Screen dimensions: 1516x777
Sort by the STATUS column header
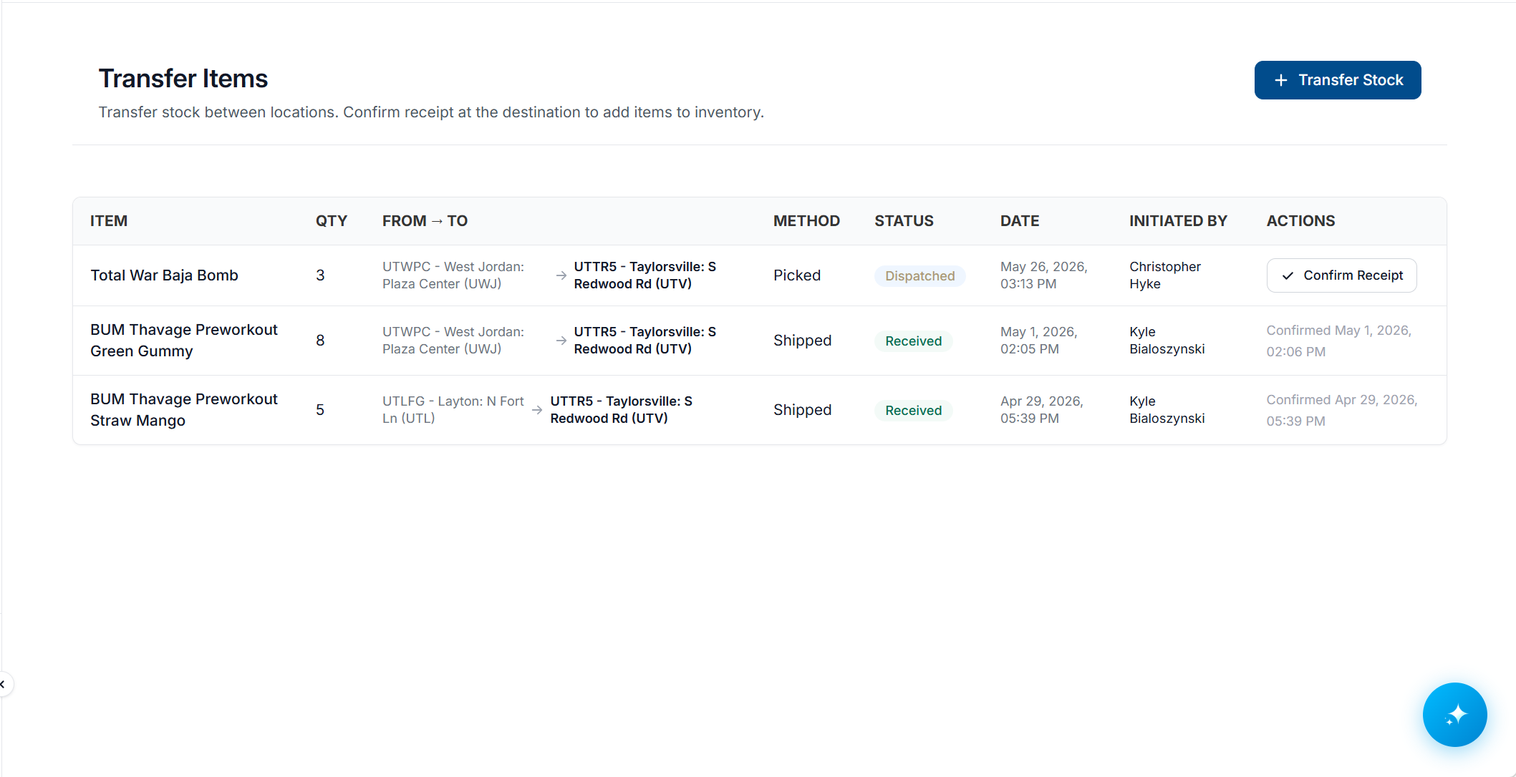coord(904,221)
